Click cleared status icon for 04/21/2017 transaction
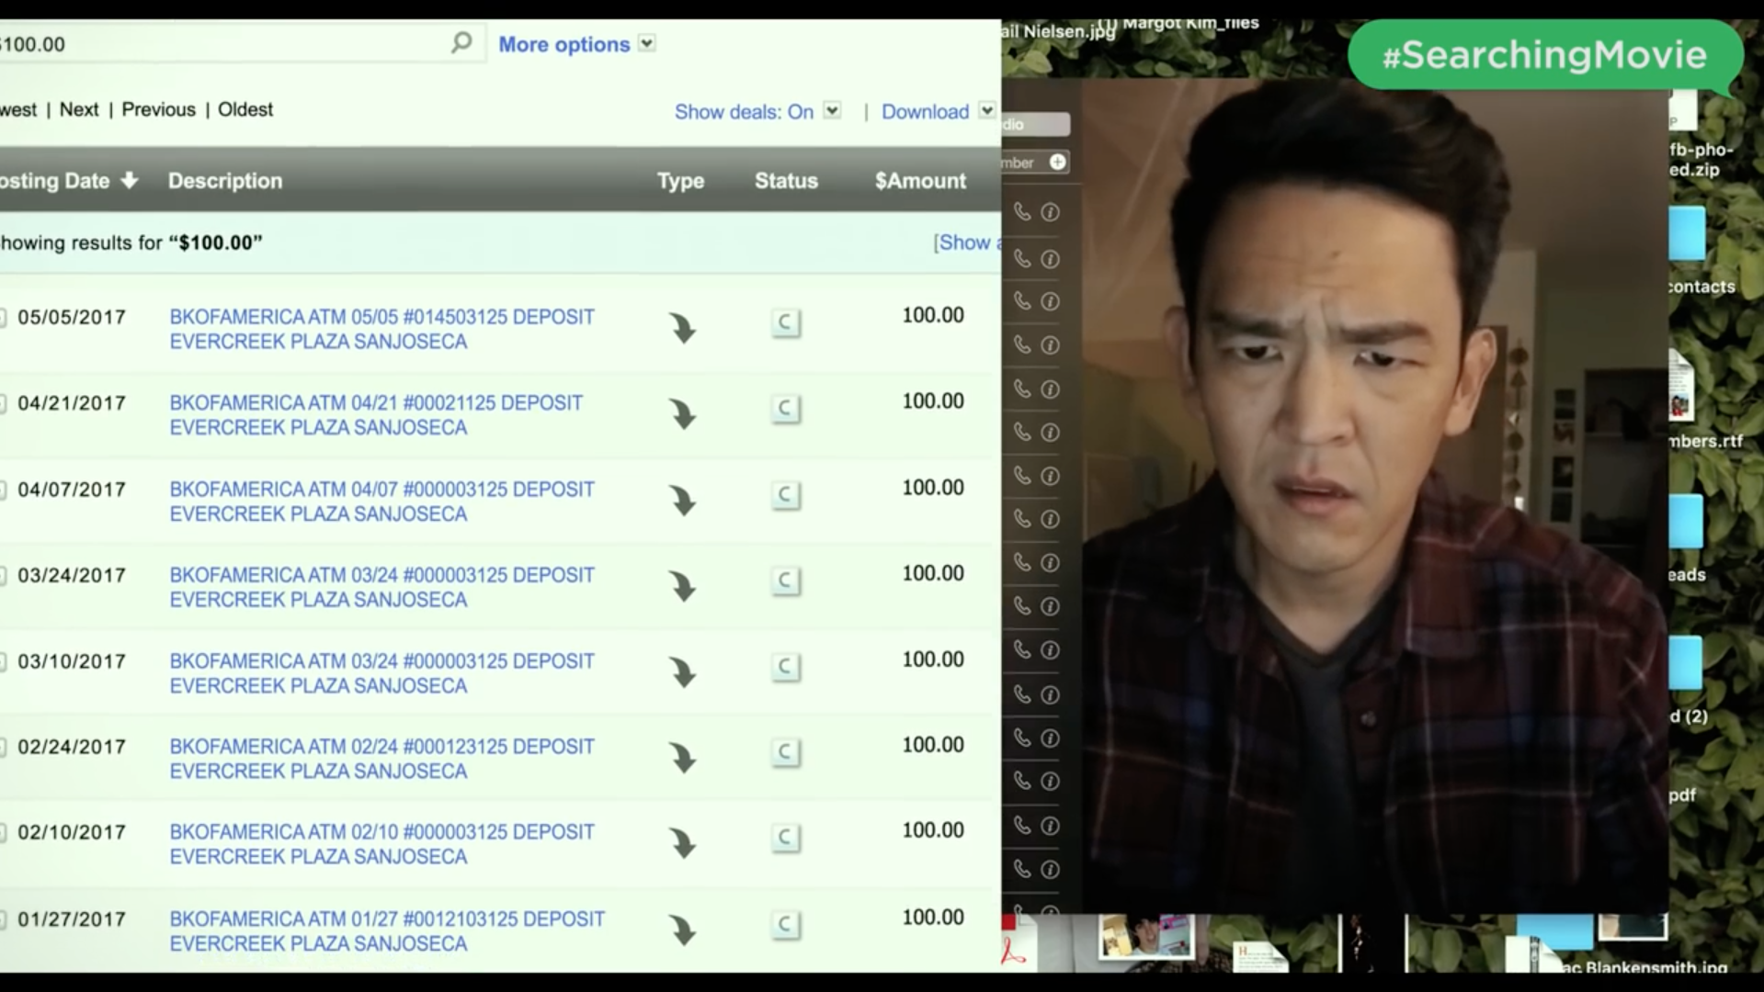Screen dimensions: 1764x992 [x=785, y=409]
